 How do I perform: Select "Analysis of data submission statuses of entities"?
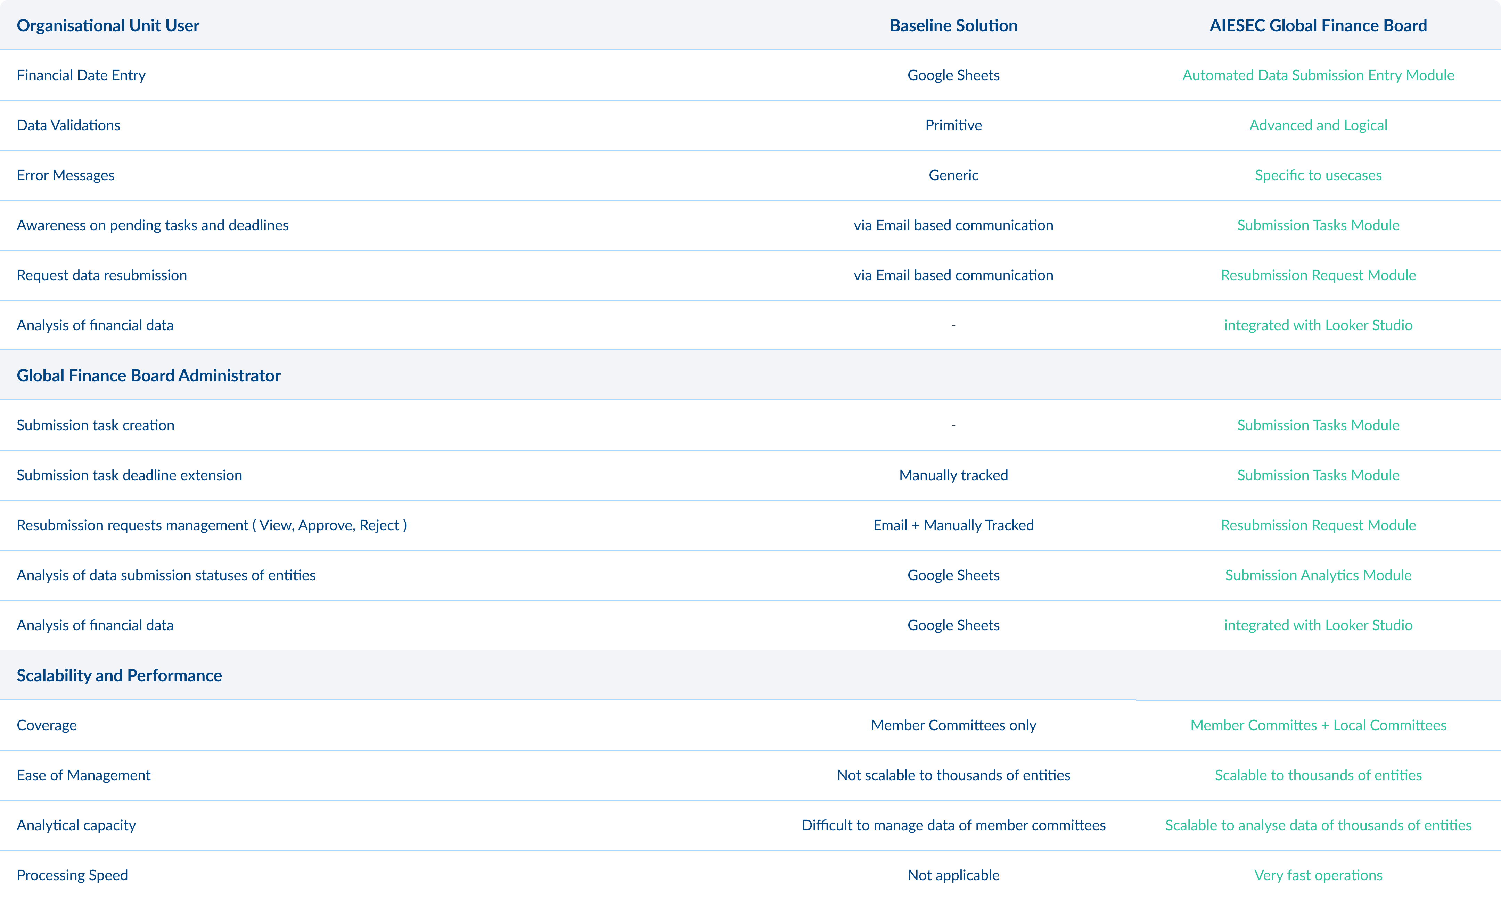(166, 575)
